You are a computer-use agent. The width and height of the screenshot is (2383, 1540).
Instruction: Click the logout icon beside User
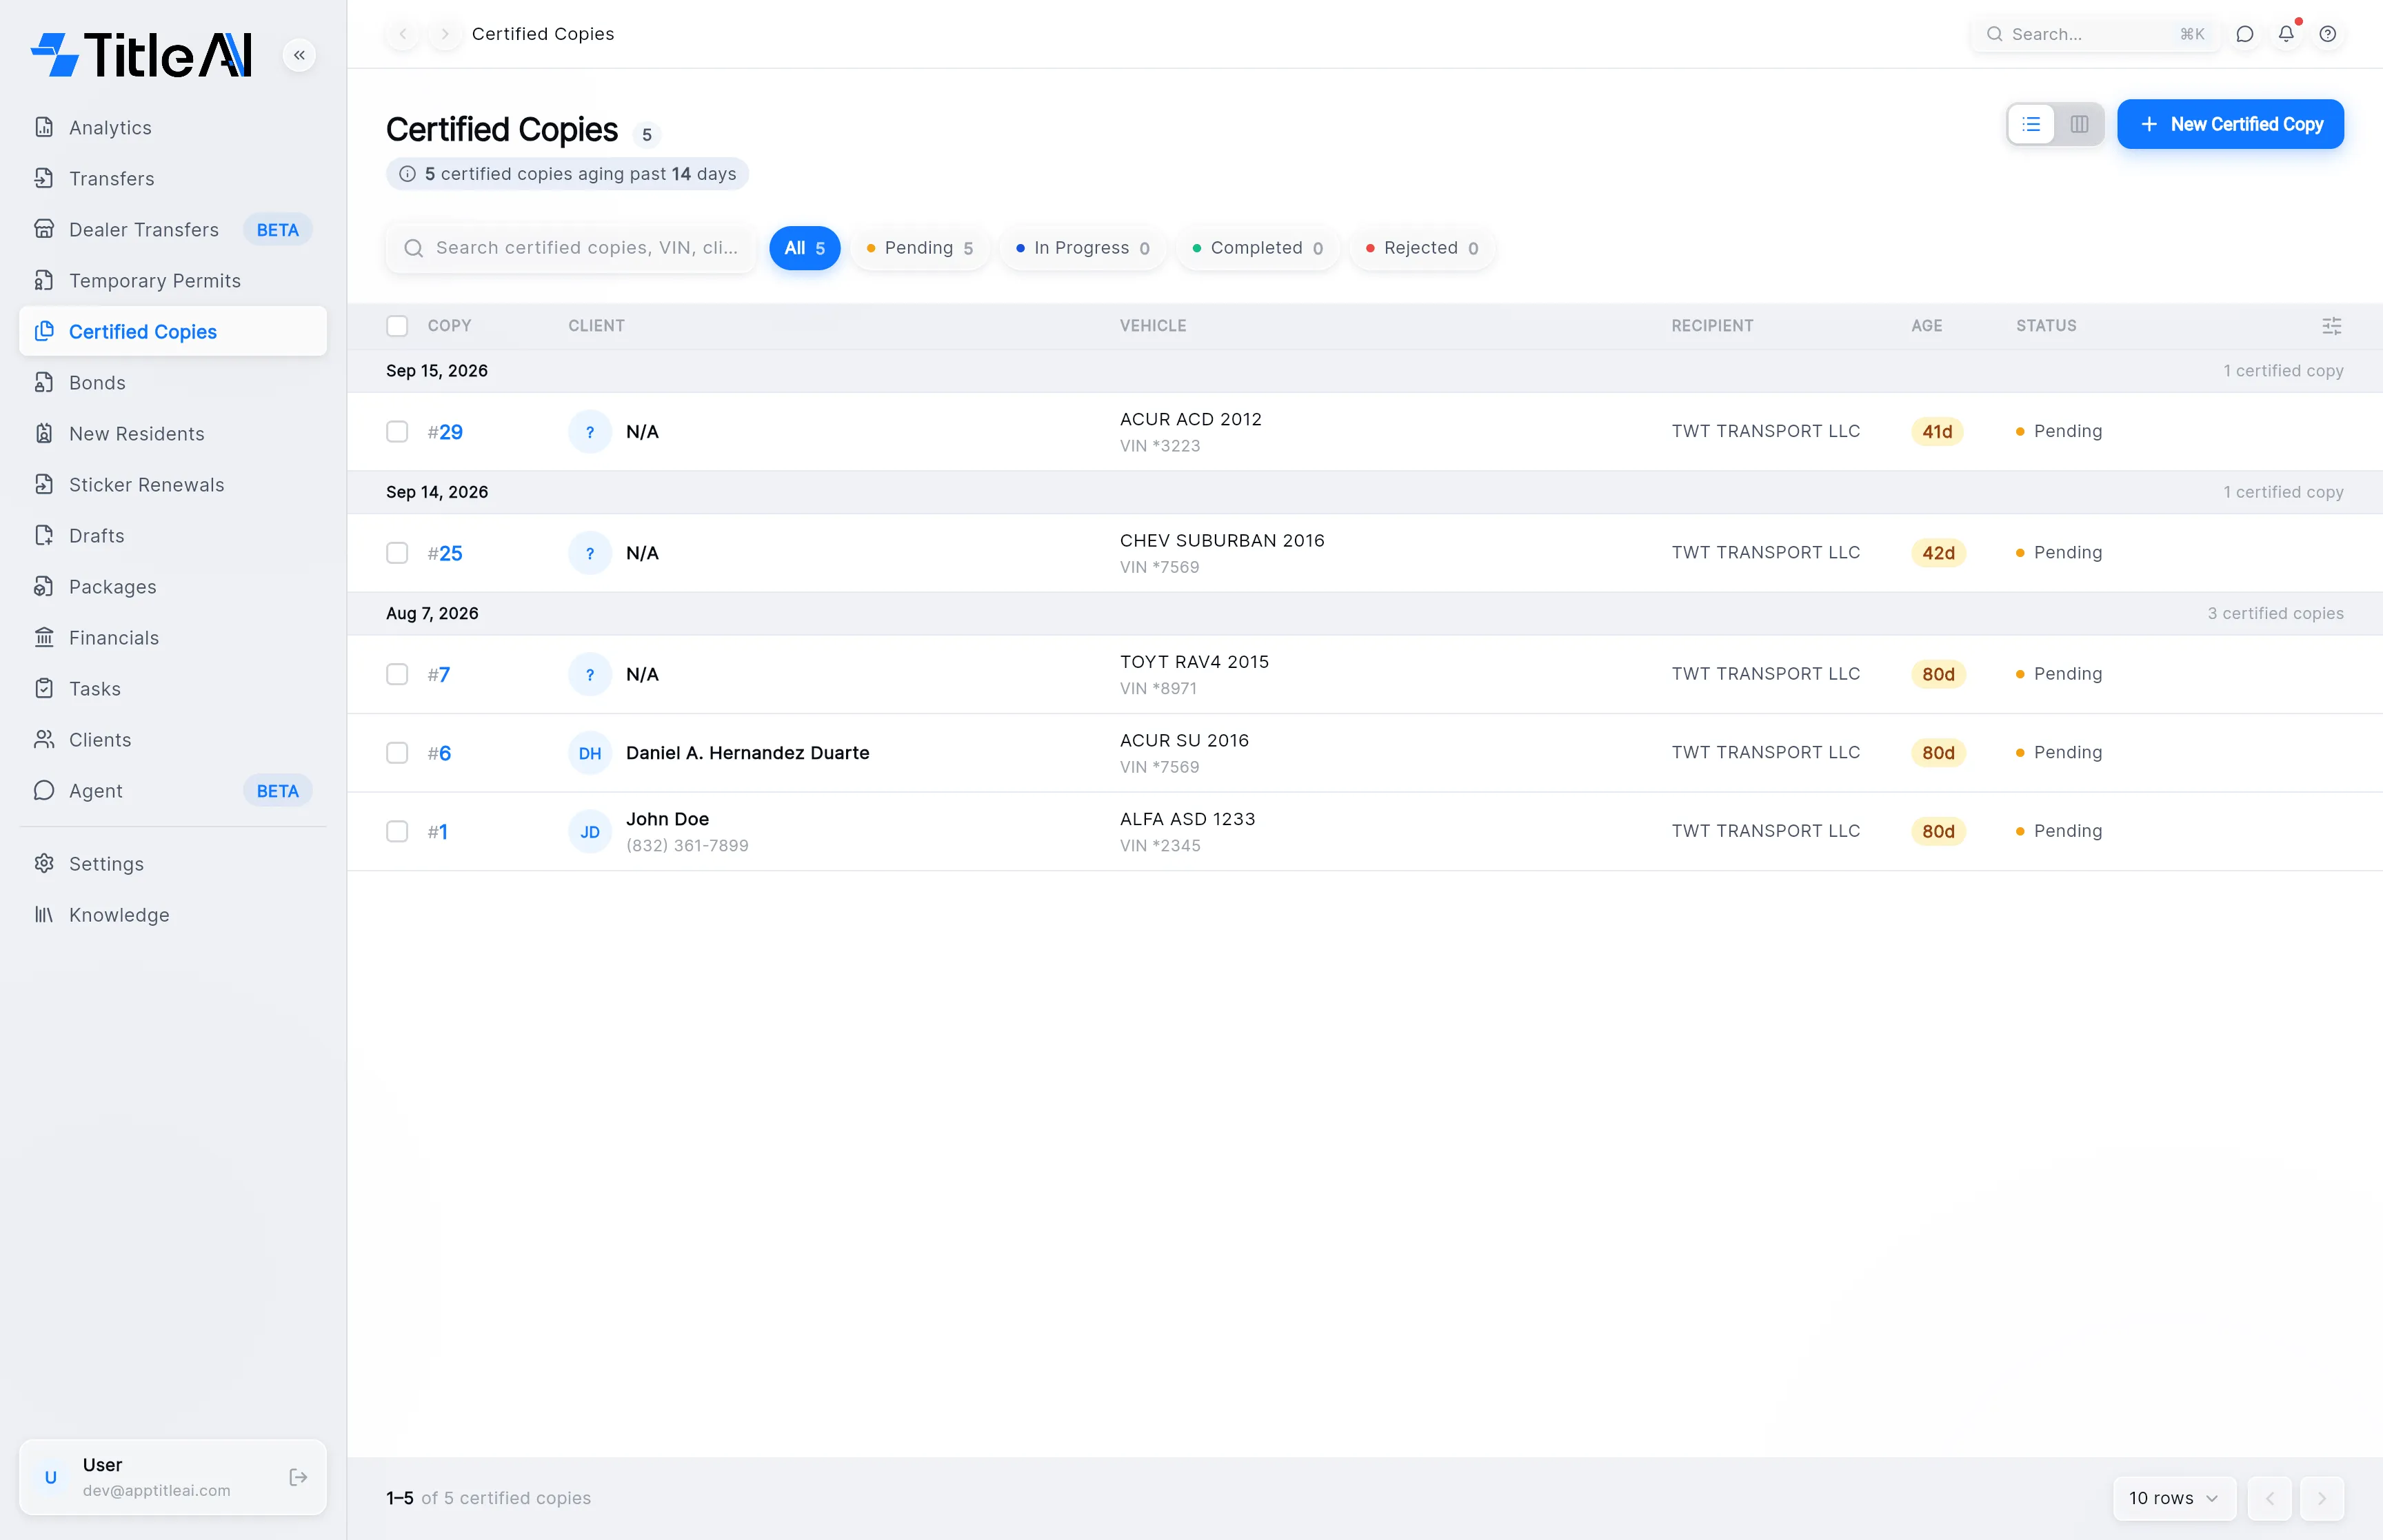(x=298, y=1477)
